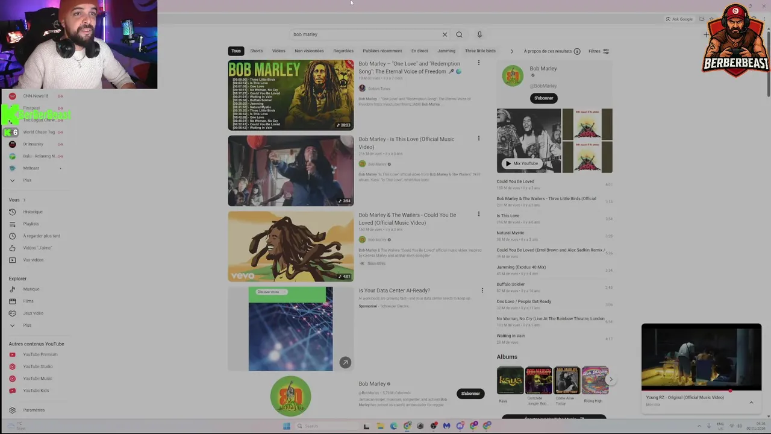Viewport: 771px width, 434px height.
Task: Open Is This Love video title link
Action: click(x=407, y=143)
